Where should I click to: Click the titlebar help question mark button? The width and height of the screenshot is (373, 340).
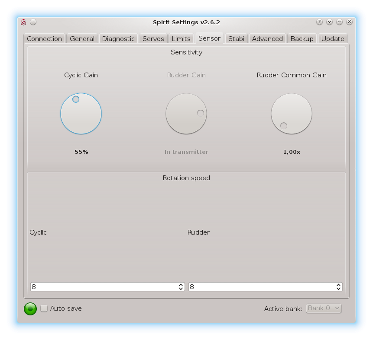point(319,22)
